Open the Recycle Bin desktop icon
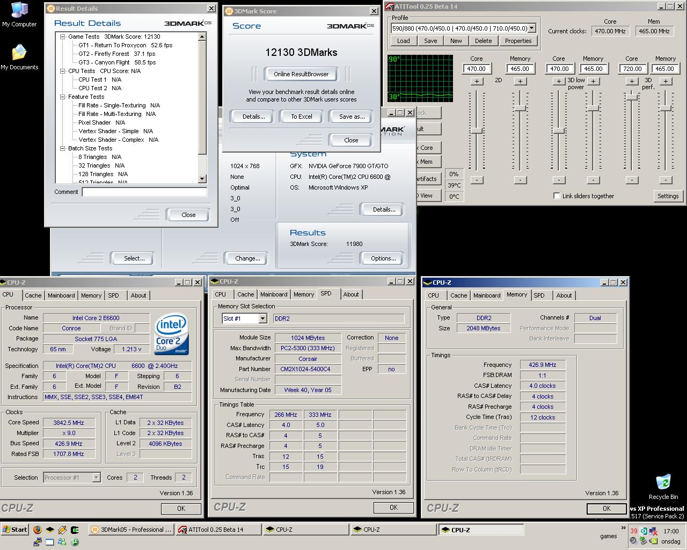The width and height of the screenshot is (687, 550). 663,487
